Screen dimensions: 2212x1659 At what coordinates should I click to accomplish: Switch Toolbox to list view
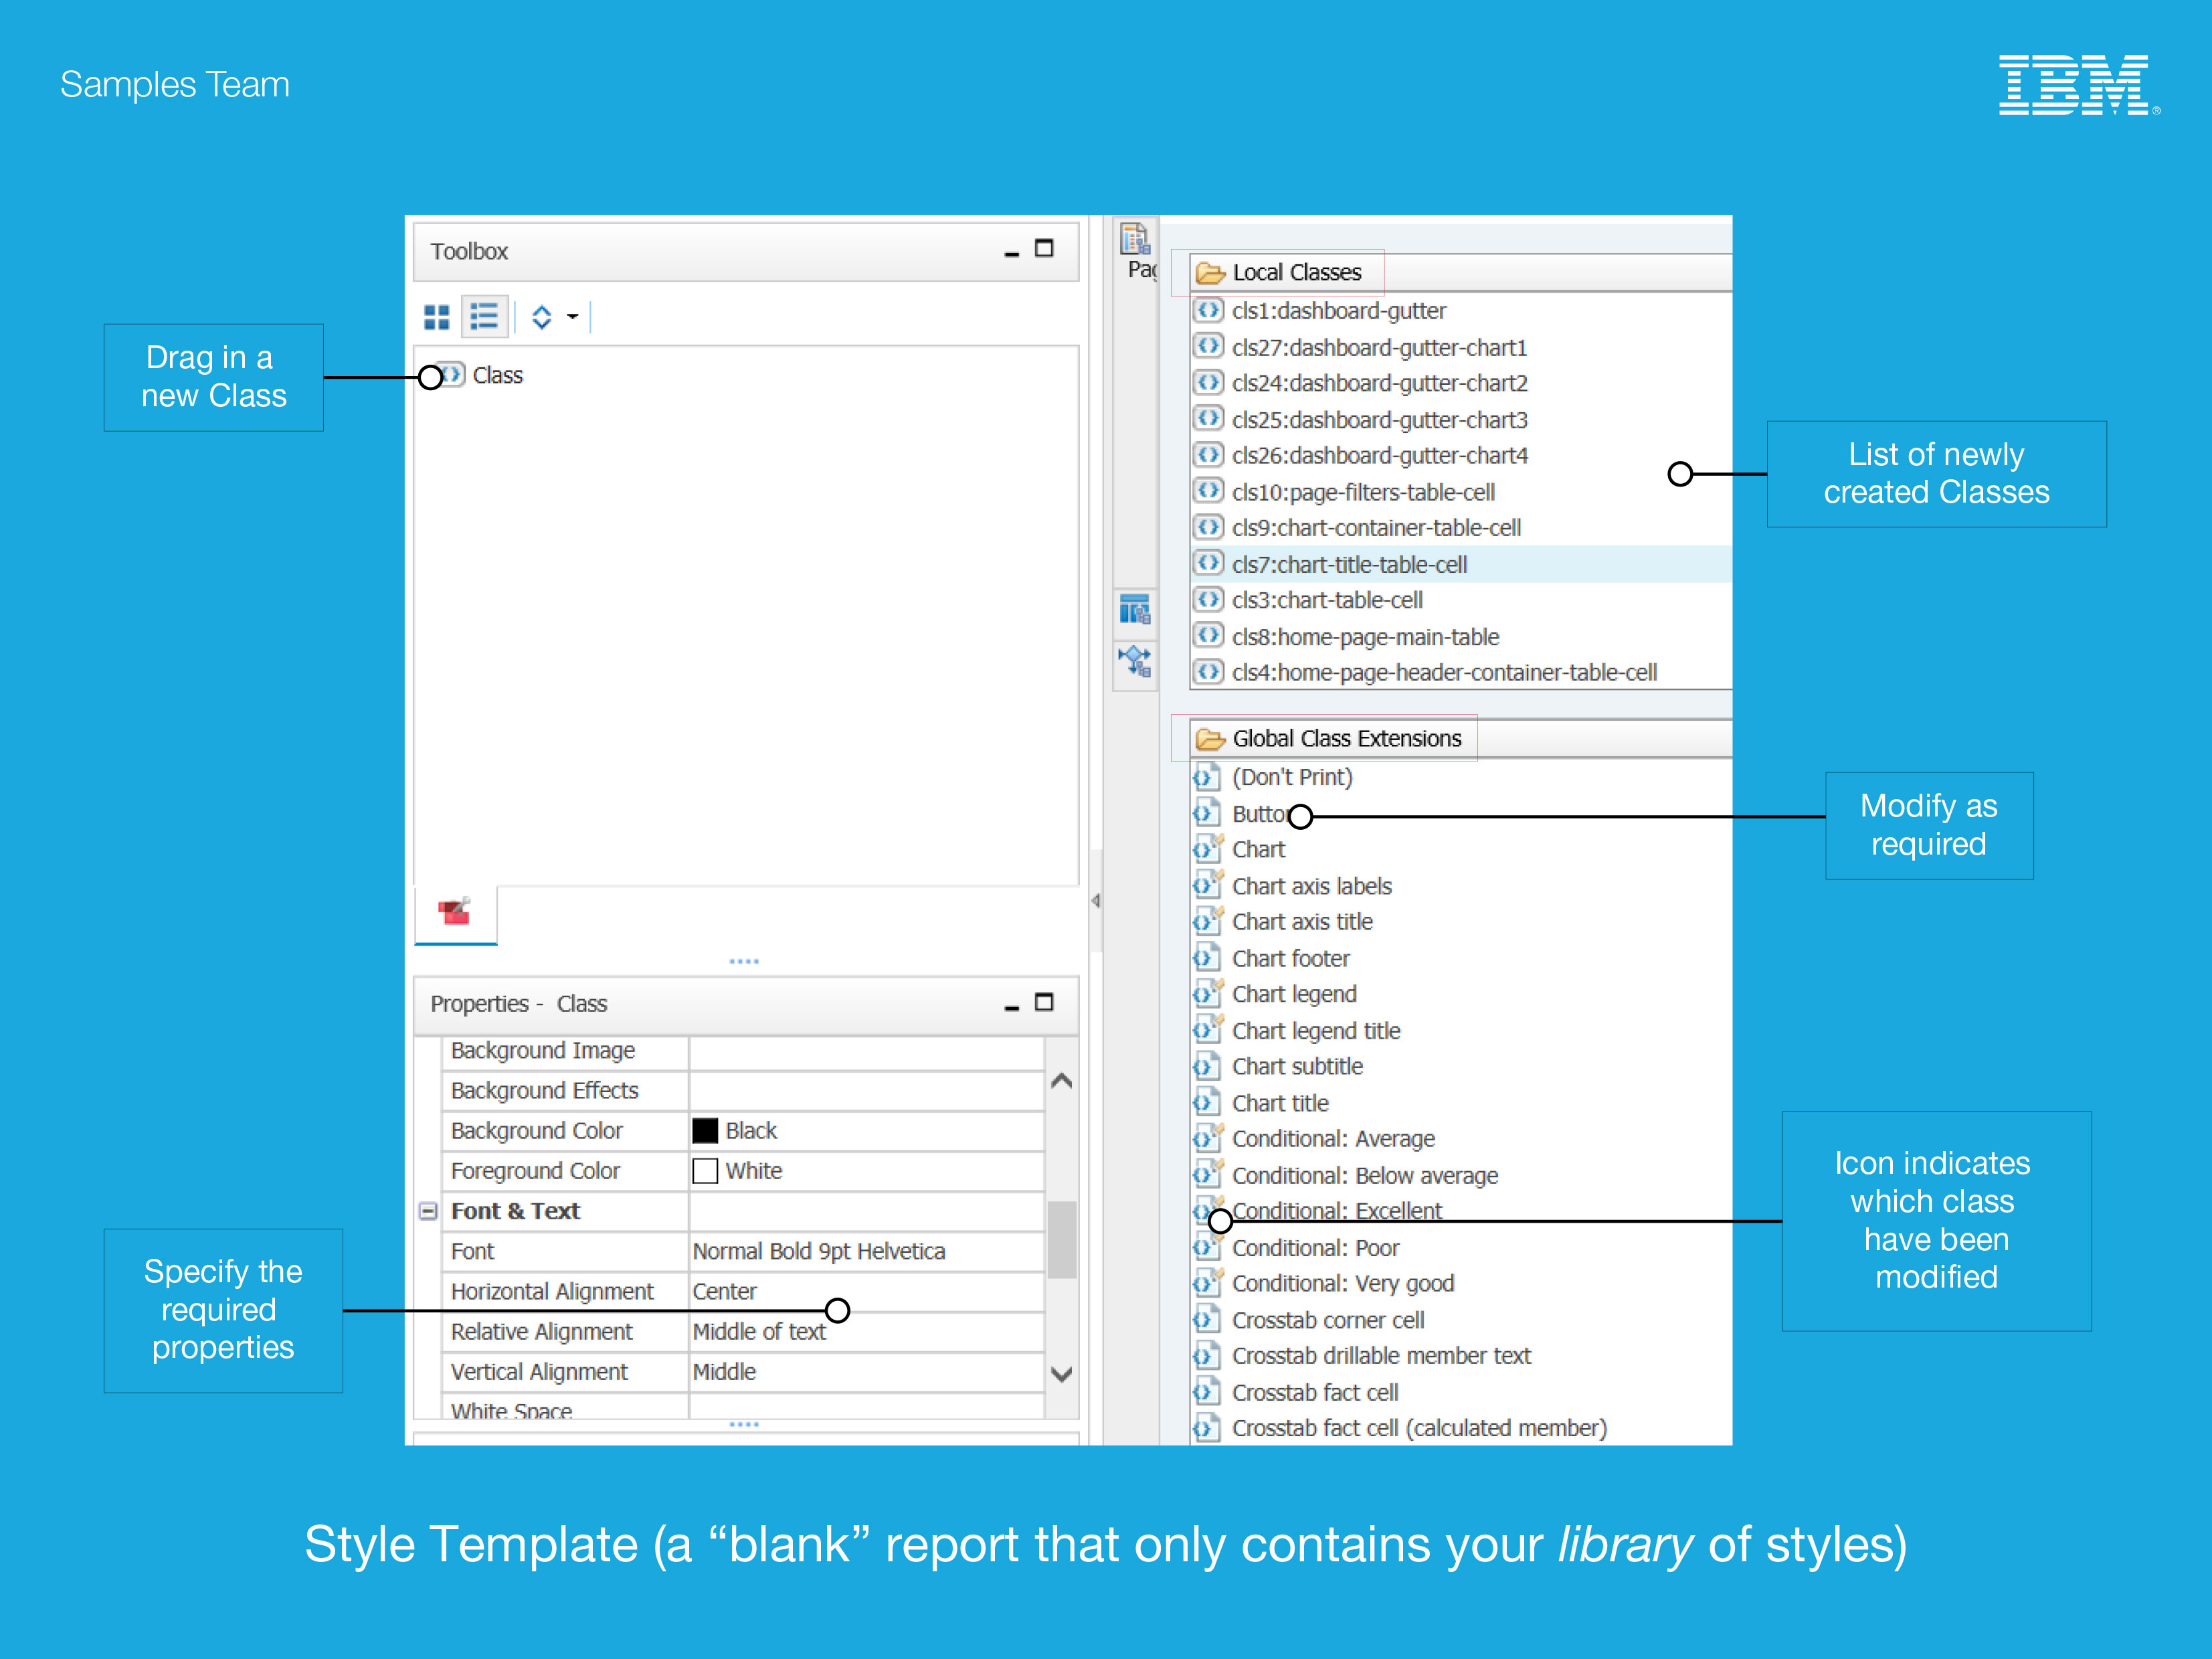pyautogui.click(x=484, y=317)
